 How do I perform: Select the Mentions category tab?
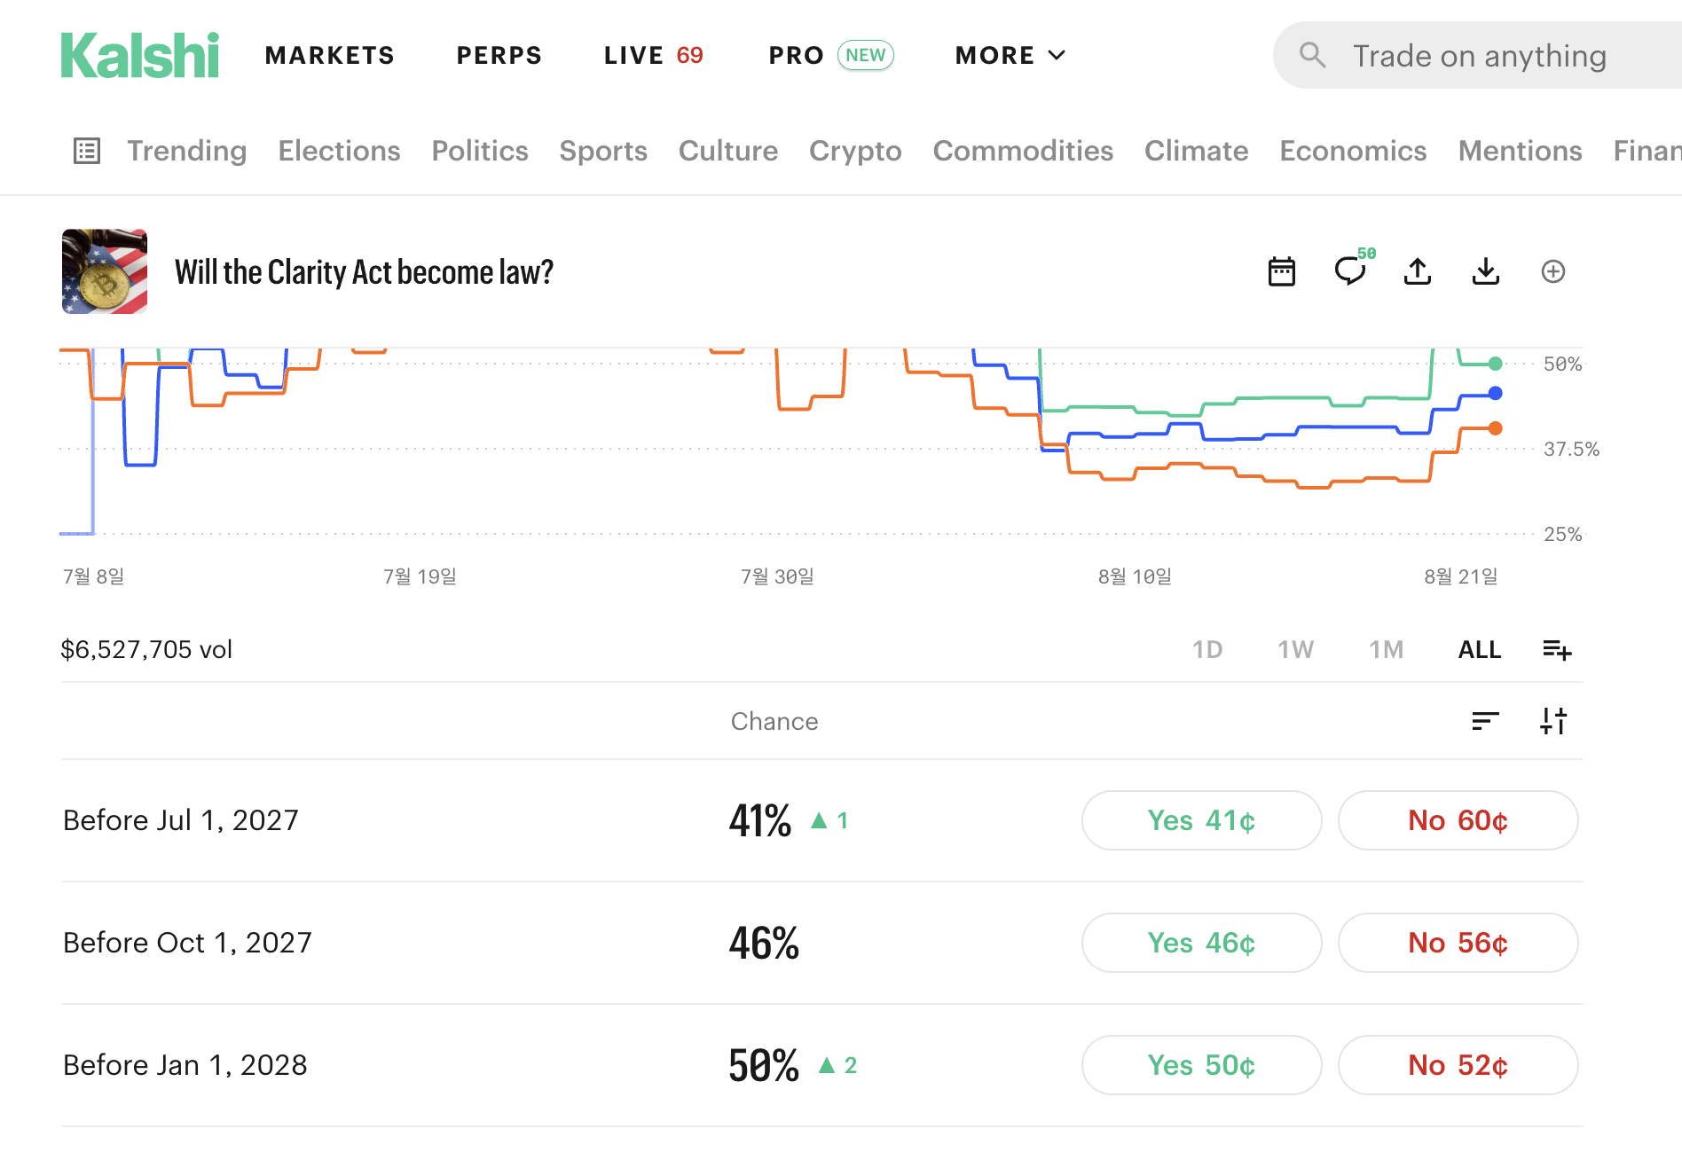(x=1521, y=151)
